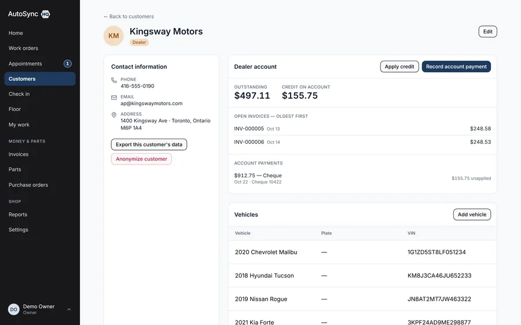Open the Check in page

(40, 94)
